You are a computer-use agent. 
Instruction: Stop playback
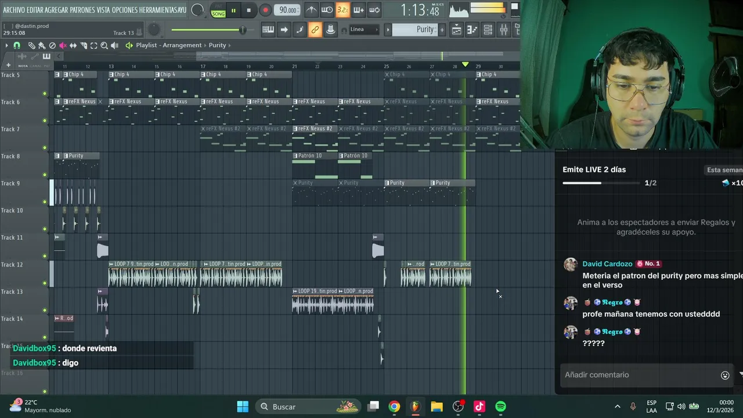click(248, 10)
